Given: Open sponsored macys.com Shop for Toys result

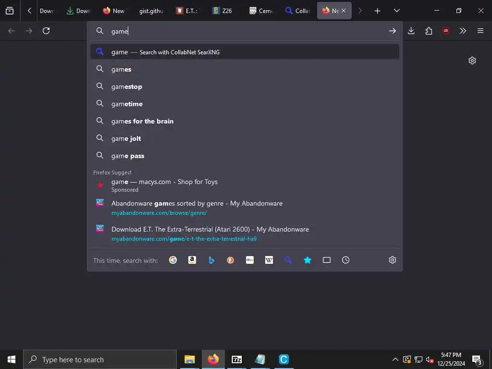Looking at the screenshot, I should point(245,185).
